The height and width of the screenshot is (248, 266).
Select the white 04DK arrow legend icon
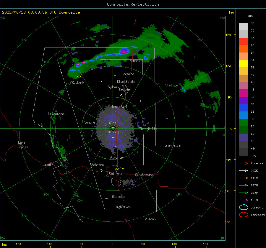coord(244,171)
